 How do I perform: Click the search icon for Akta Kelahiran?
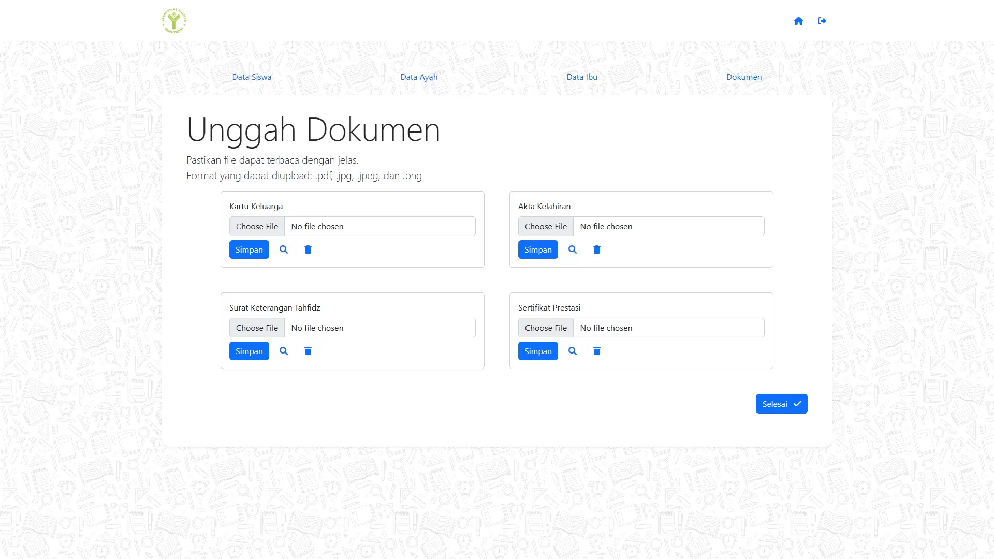point(572,249)
